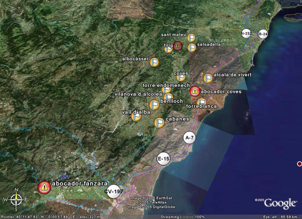302x219 pixels.
Task: Click the '© 2005 TeleAtlas' attribution text
Action: pos(151,202)
